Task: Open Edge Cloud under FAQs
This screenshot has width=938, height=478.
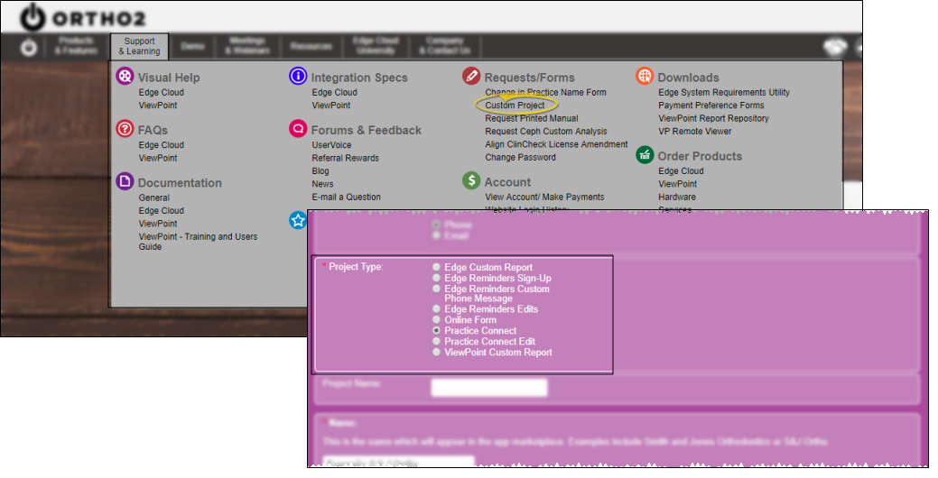Action: [x=161, y=145]
